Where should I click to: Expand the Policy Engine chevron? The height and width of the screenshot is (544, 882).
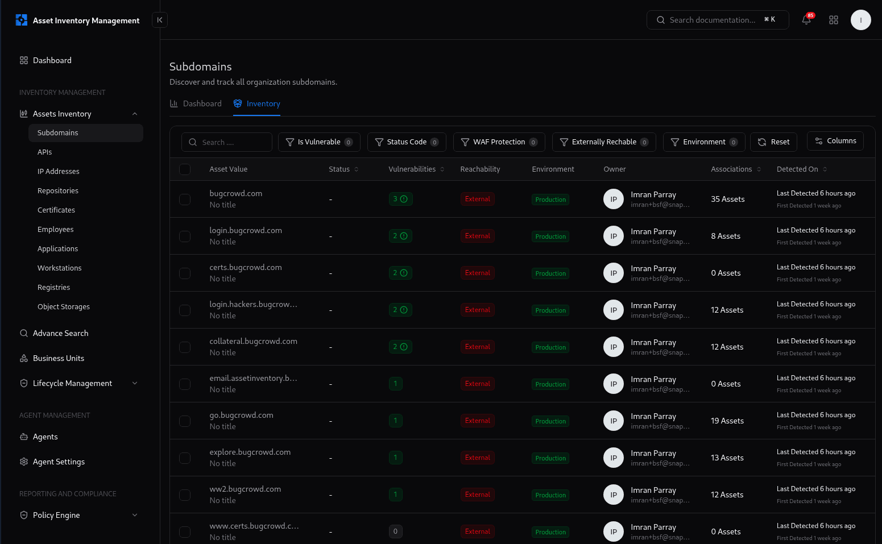[x=135, y=515]
